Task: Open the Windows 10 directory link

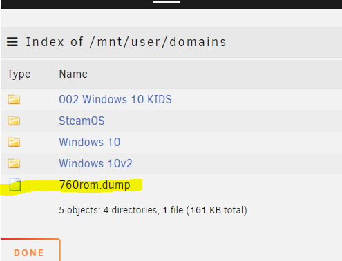Action: point(90,142)
